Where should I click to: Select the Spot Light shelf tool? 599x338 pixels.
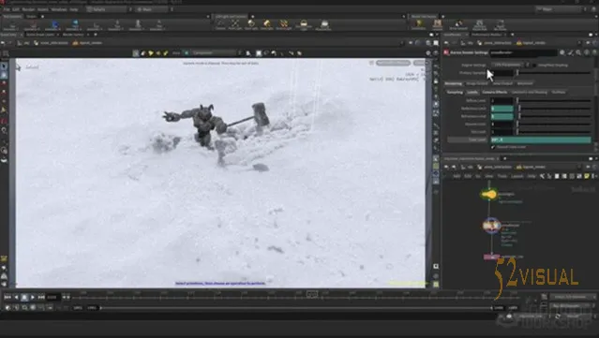[251, 24]
